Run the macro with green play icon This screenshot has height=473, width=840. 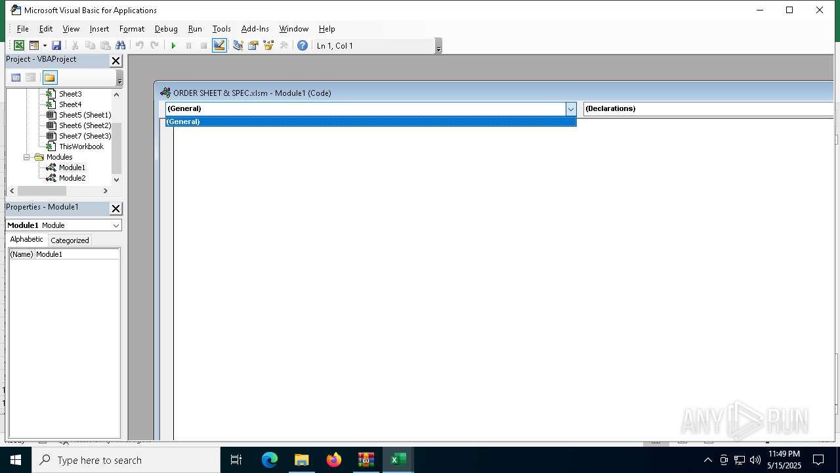[173, 45]
